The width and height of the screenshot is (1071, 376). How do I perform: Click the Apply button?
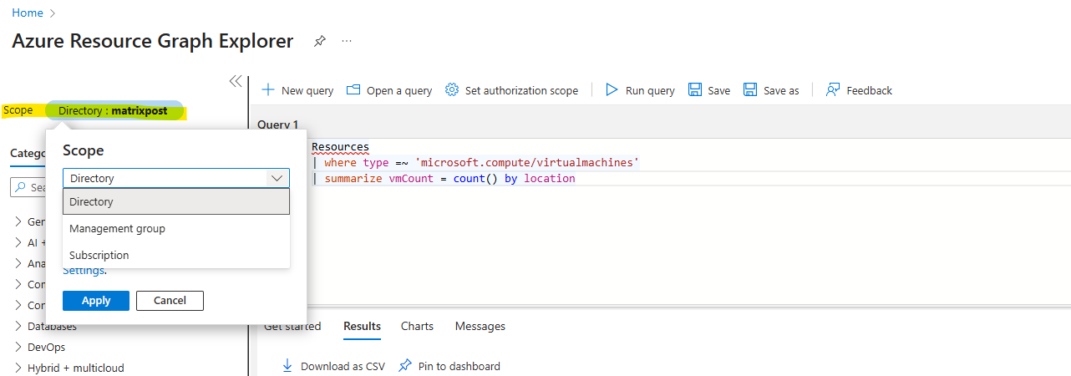pyautogui.click(x=96, y=301)
